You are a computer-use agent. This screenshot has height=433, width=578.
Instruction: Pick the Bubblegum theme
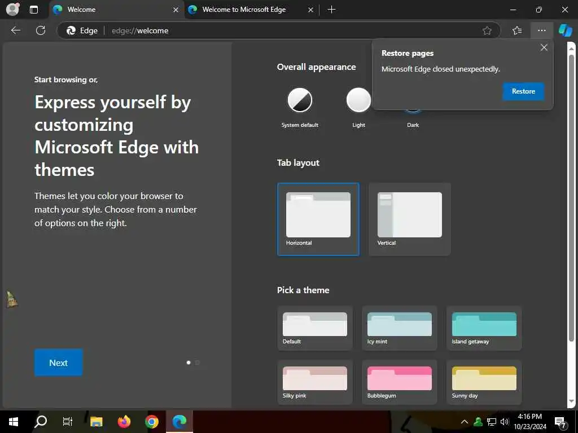(400, 382)
